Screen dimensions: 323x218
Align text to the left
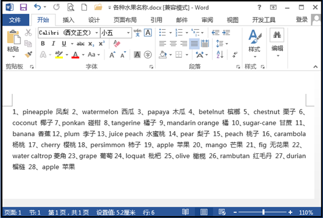(x=163, y=44)
